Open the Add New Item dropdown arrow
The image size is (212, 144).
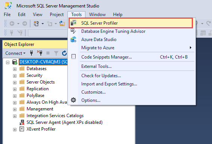point(55,24)
